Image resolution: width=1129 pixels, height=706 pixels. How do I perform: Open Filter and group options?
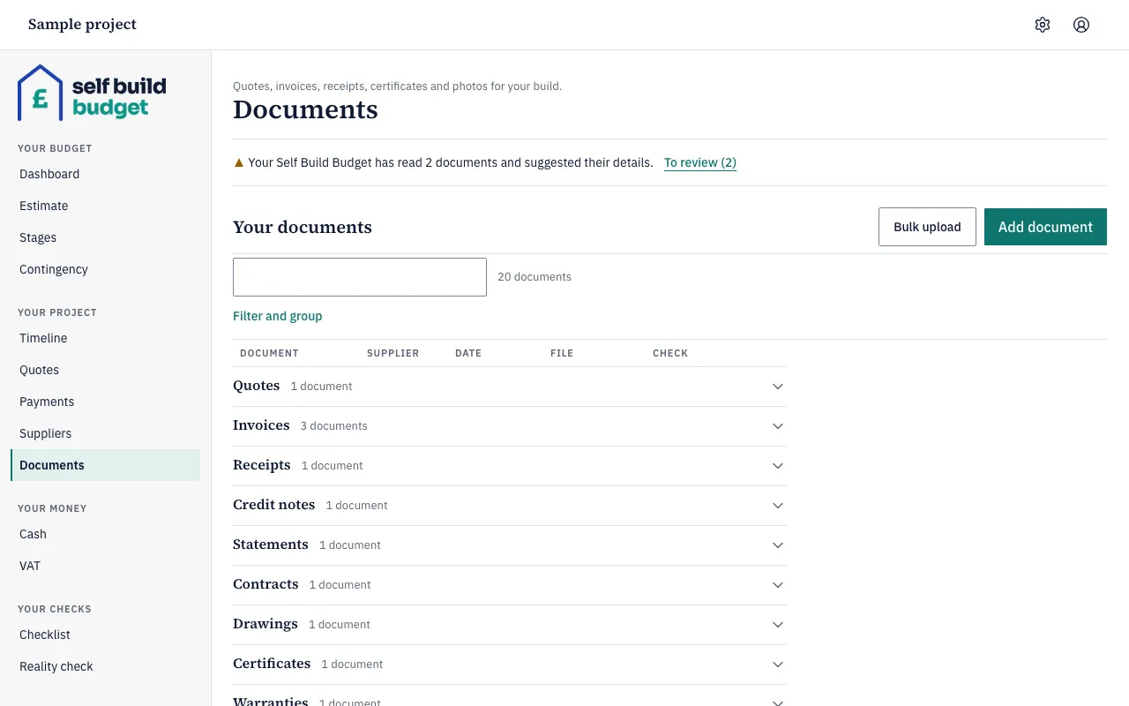[278, 316]
